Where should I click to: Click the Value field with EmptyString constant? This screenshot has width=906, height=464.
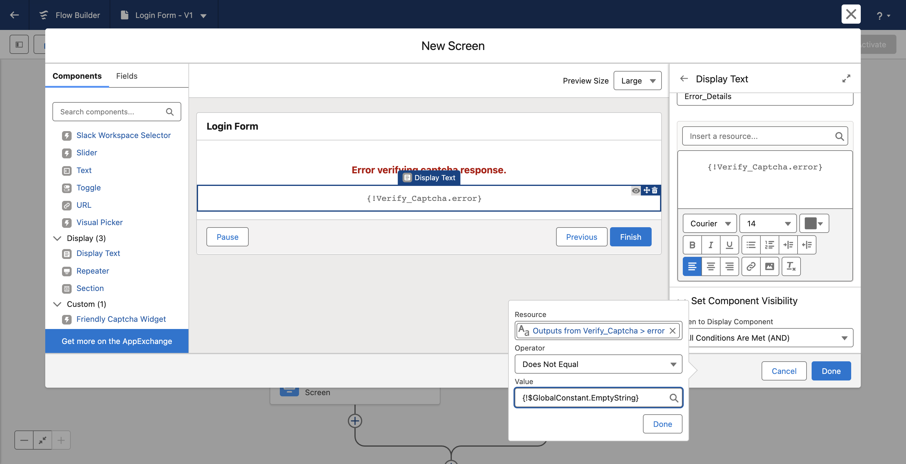(x=598, y=398)
